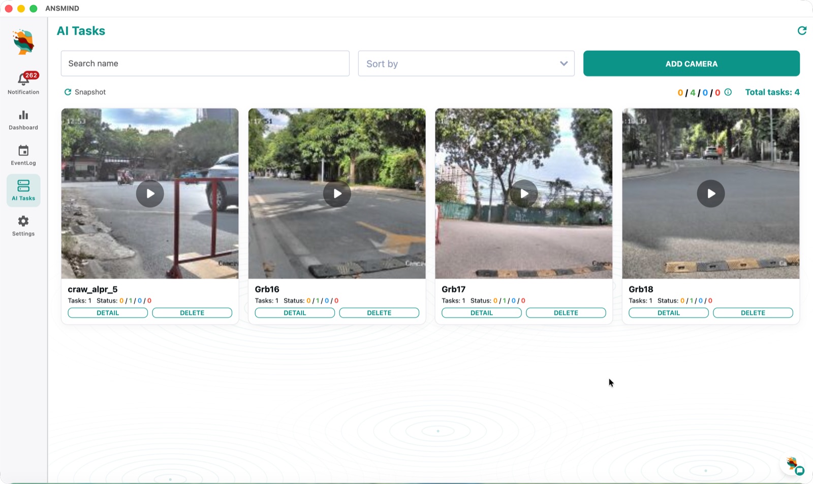Click the Search name field

point(205,63)
